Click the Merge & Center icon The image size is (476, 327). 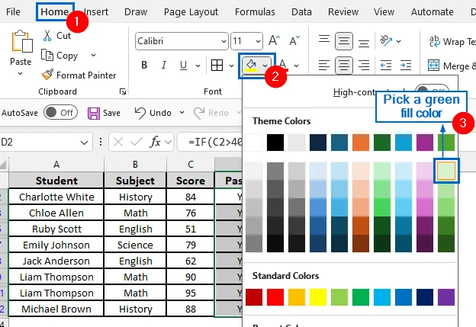point(433,66)
